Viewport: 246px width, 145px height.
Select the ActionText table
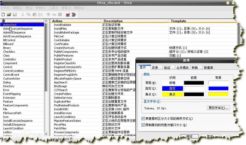[22, 25]
